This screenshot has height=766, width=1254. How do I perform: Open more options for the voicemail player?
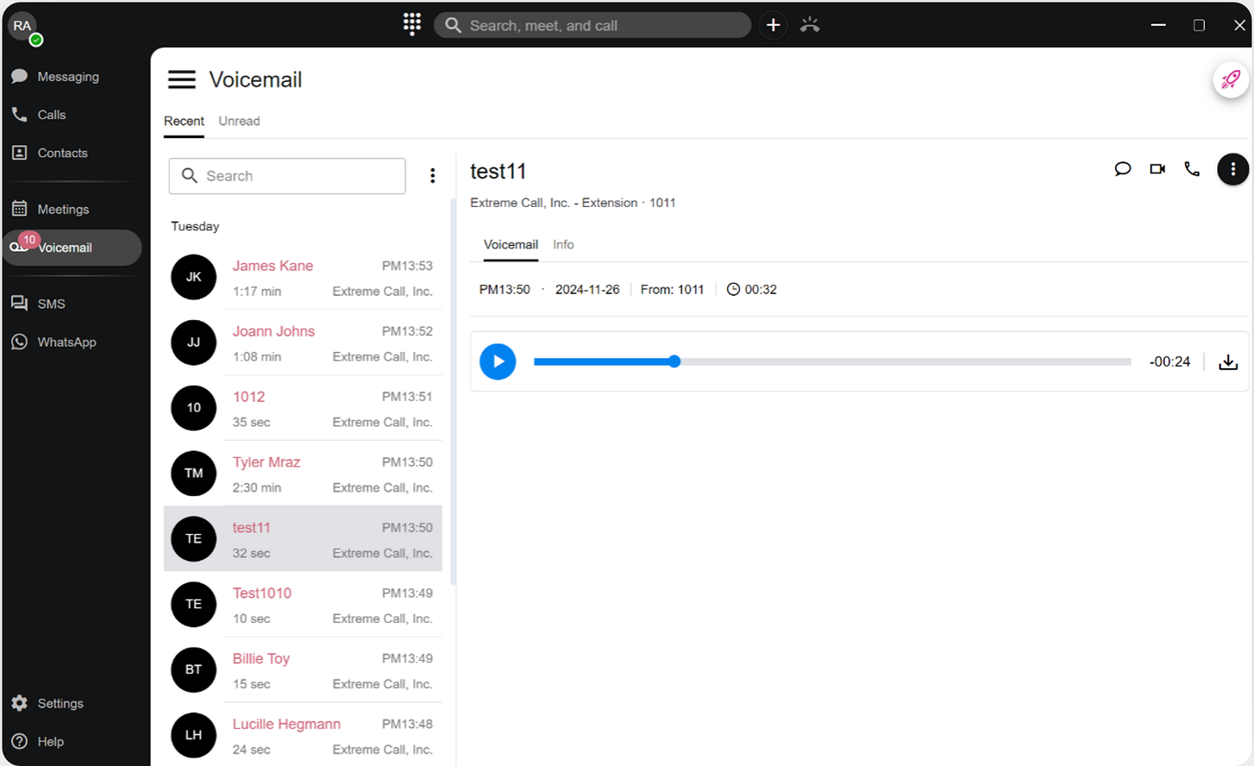[x=1233, y=169]
